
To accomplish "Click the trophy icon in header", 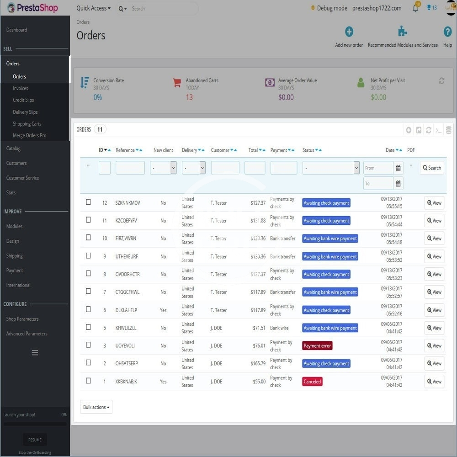I will pos(429,8).
